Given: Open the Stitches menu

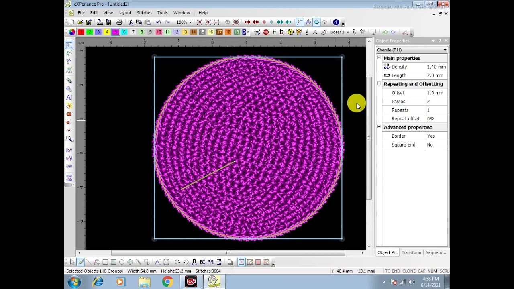Looking at the screenshot, I should pos(144,13).
